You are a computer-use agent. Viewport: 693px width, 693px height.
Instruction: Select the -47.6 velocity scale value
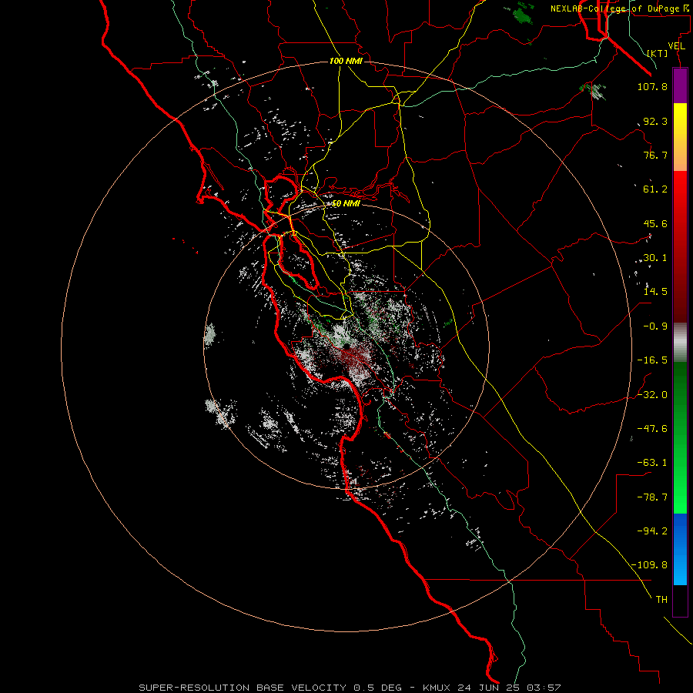pos(652,429)
